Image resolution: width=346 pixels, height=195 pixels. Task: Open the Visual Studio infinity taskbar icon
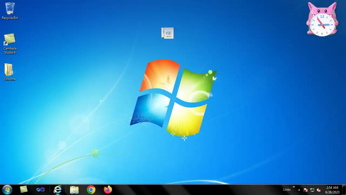(41, 190)
